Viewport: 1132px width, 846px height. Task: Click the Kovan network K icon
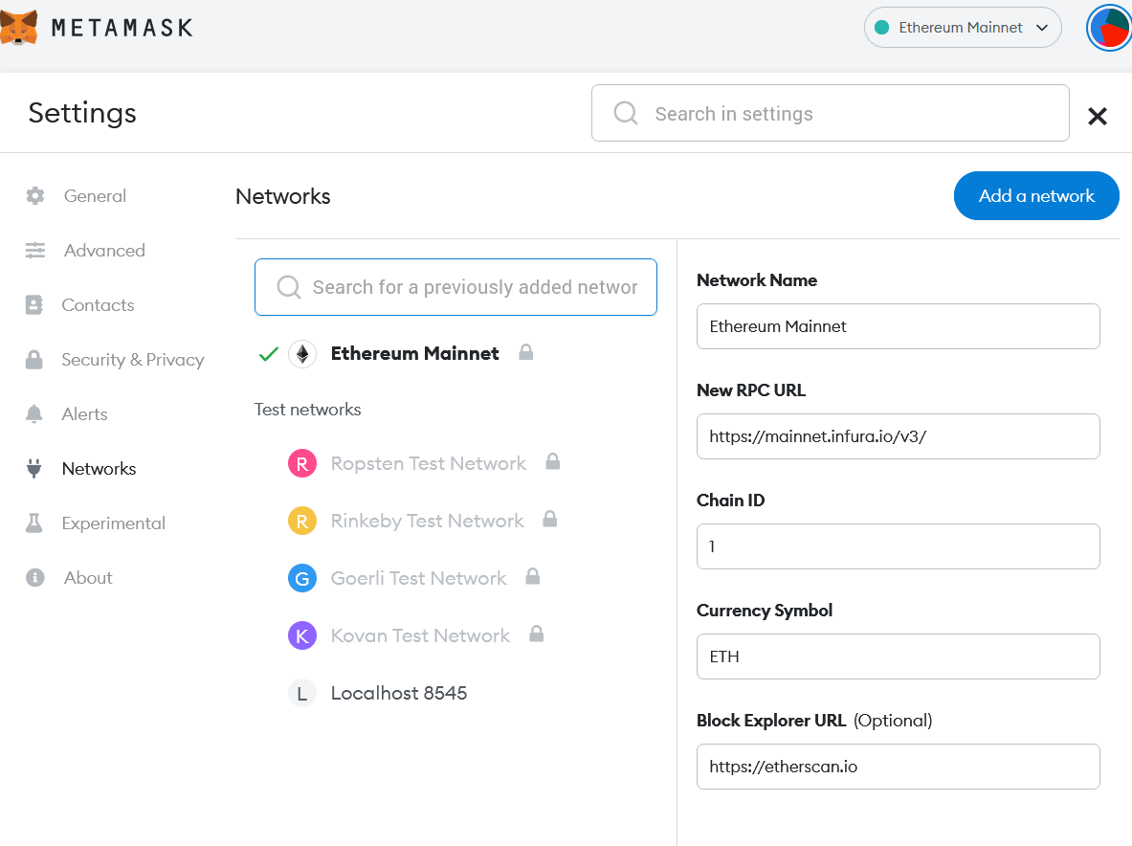pyautogui.click(x=301, y=636)
